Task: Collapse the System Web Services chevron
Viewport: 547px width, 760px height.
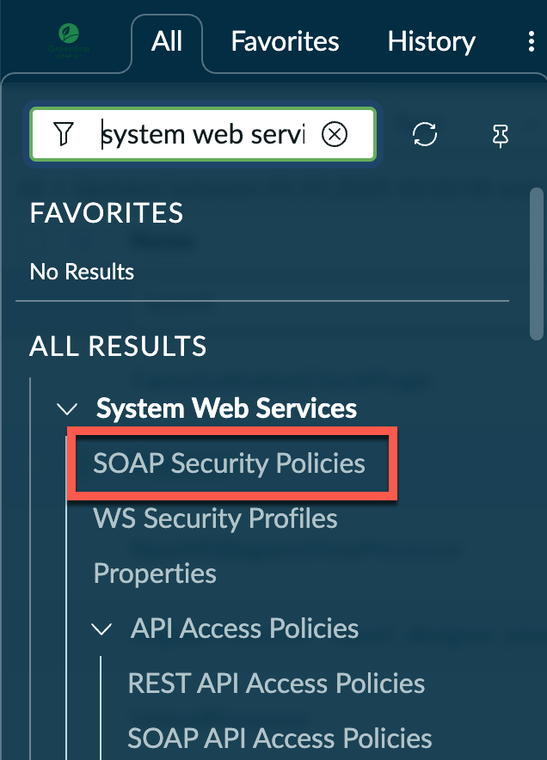Action: coord(67,408)
